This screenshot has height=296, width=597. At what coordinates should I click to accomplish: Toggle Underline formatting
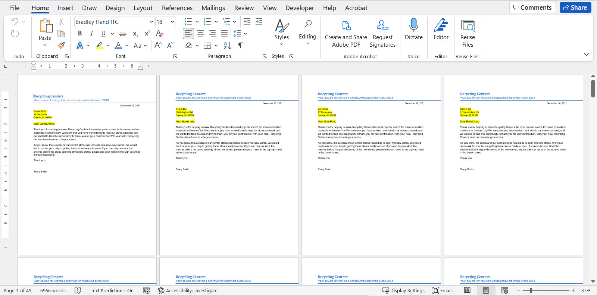103,34
